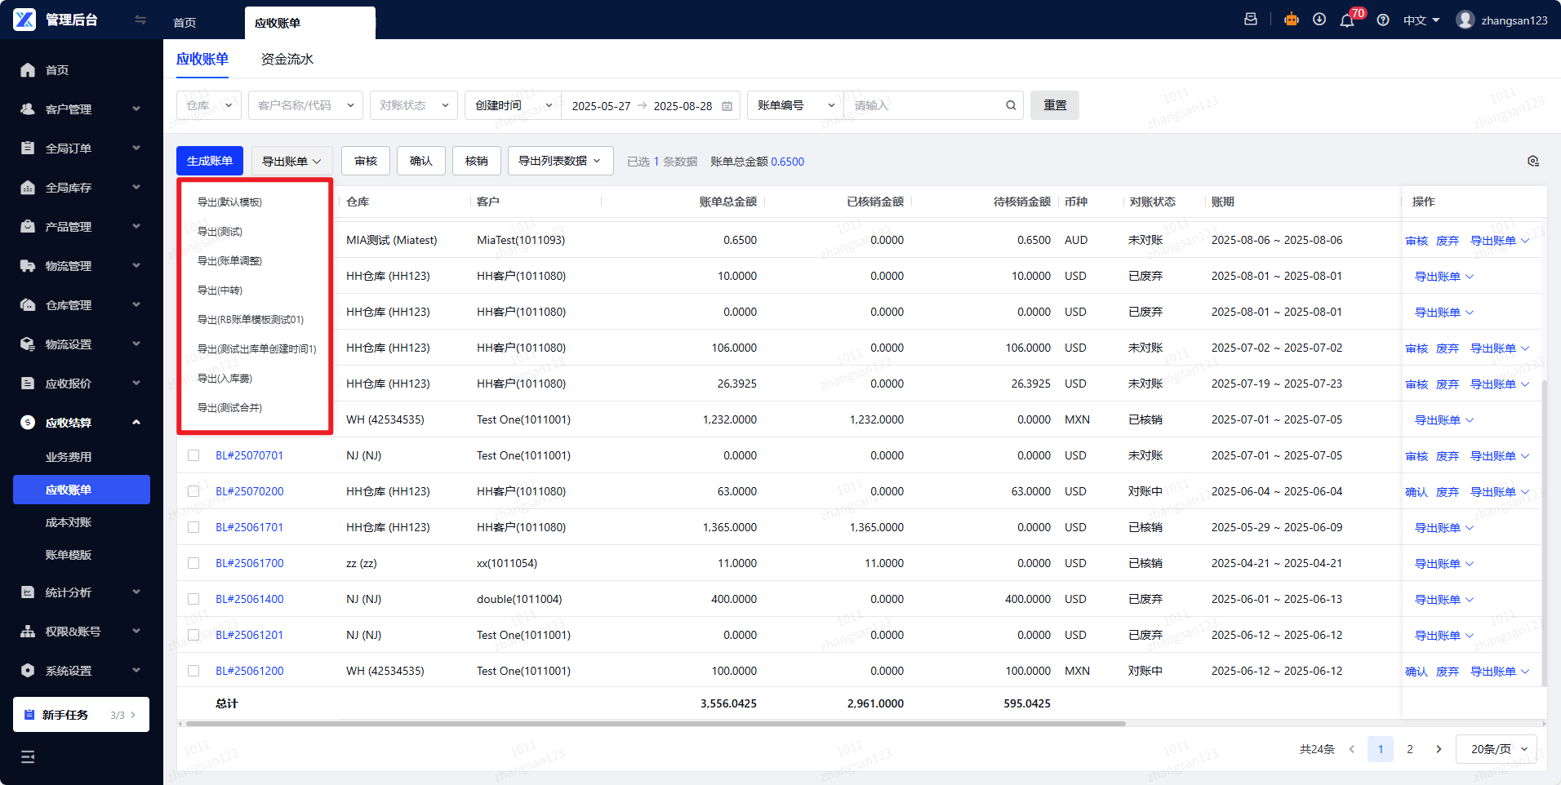Check the box for BL#25070701
The height and width of the screenshot is (785, 1561).
point(193,455)
